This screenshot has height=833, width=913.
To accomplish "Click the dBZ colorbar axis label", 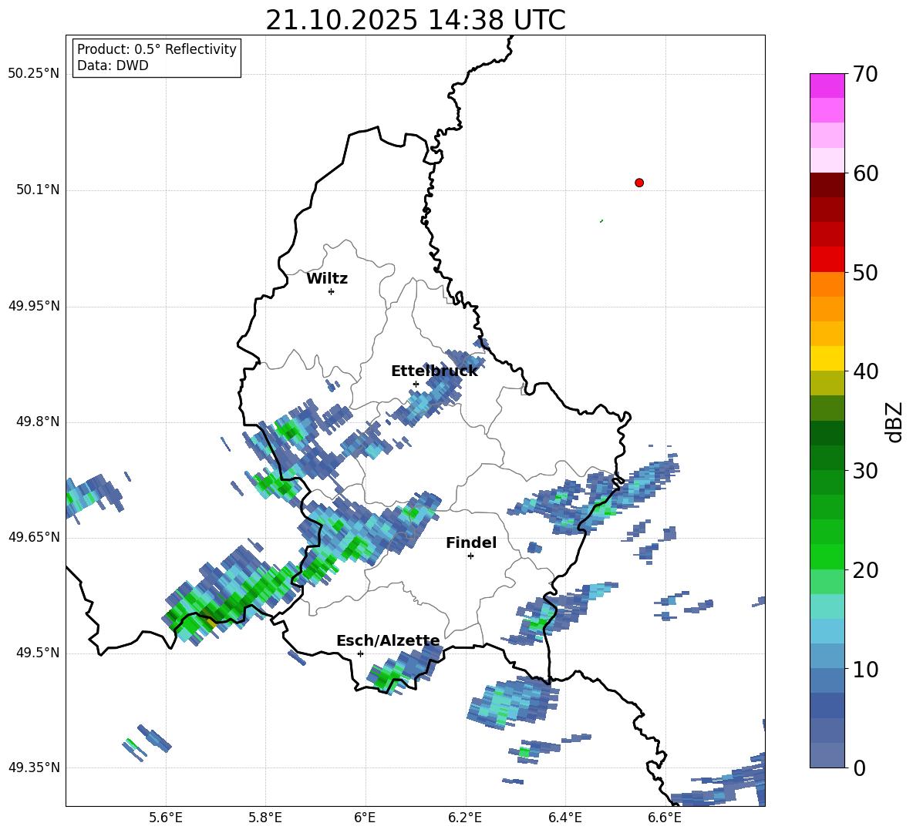I will point(894,422).
